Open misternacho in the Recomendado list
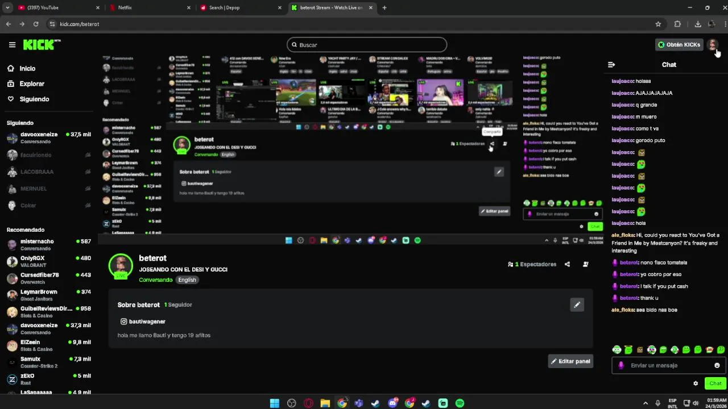This screenshot has height=409, width=728. 48,245
